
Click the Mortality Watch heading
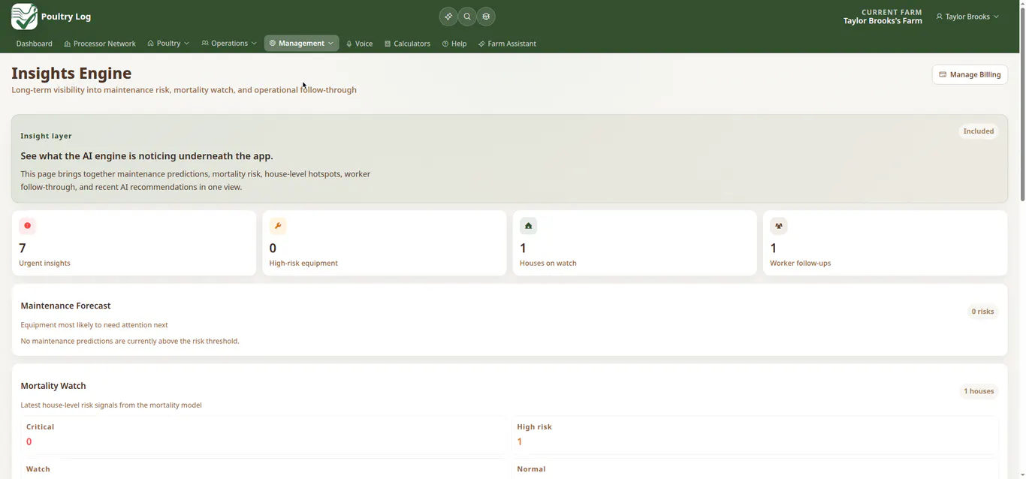pos(53,386)
